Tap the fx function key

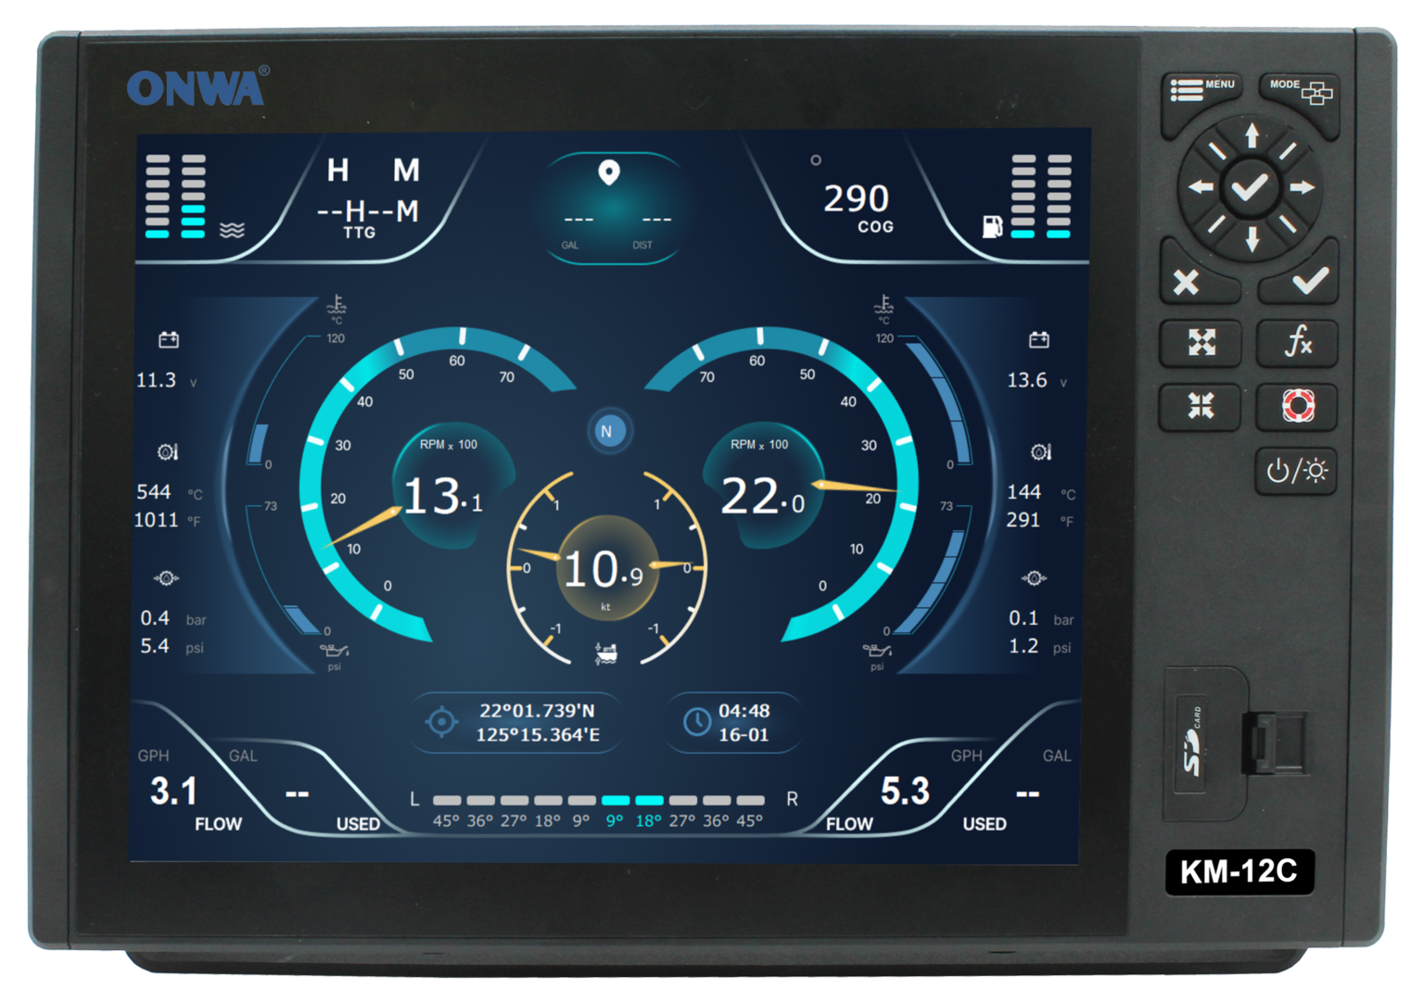coord(1297,343)
